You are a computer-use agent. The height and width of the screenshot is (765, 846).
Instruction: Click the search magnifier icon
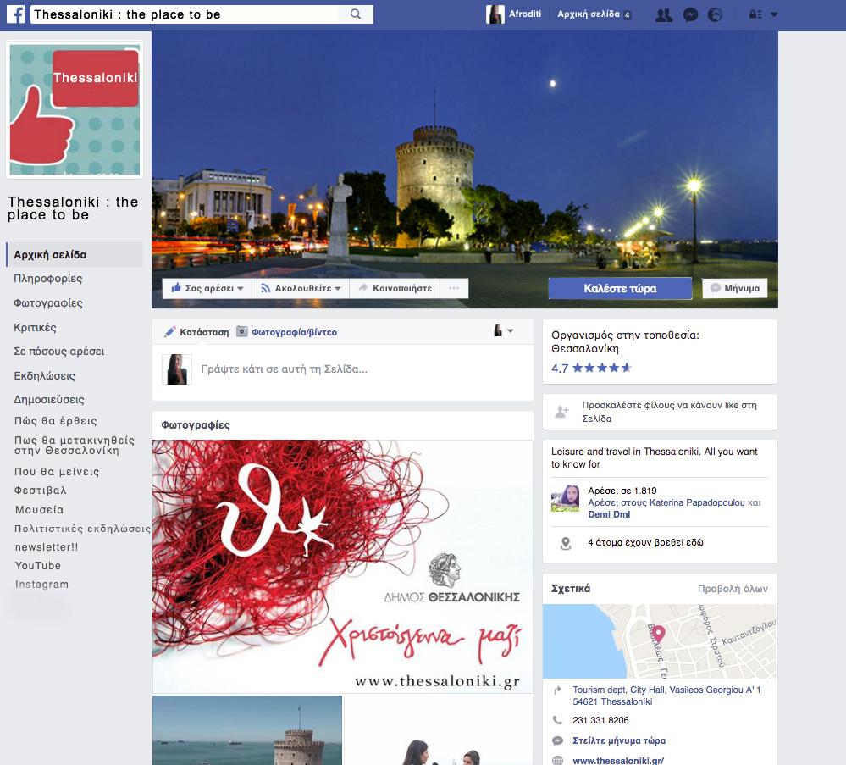(356, 14)
